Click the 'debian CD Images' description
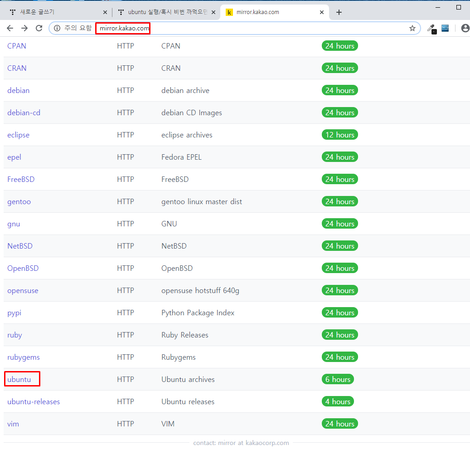The image size is (470, 450). (192, 112)
